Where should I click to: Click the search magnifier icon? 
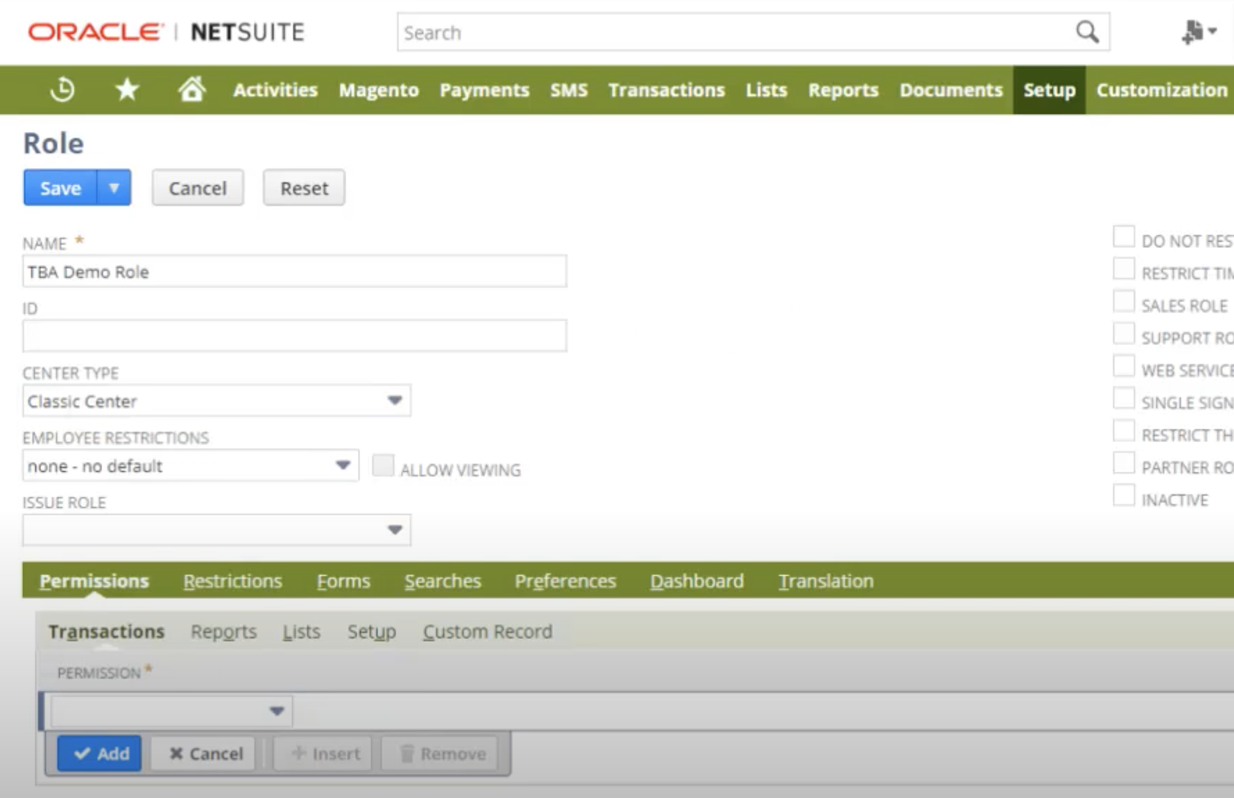click(1087, 32)
